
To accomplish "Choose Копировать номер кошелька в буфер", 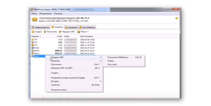I will (x=74, y=78).
